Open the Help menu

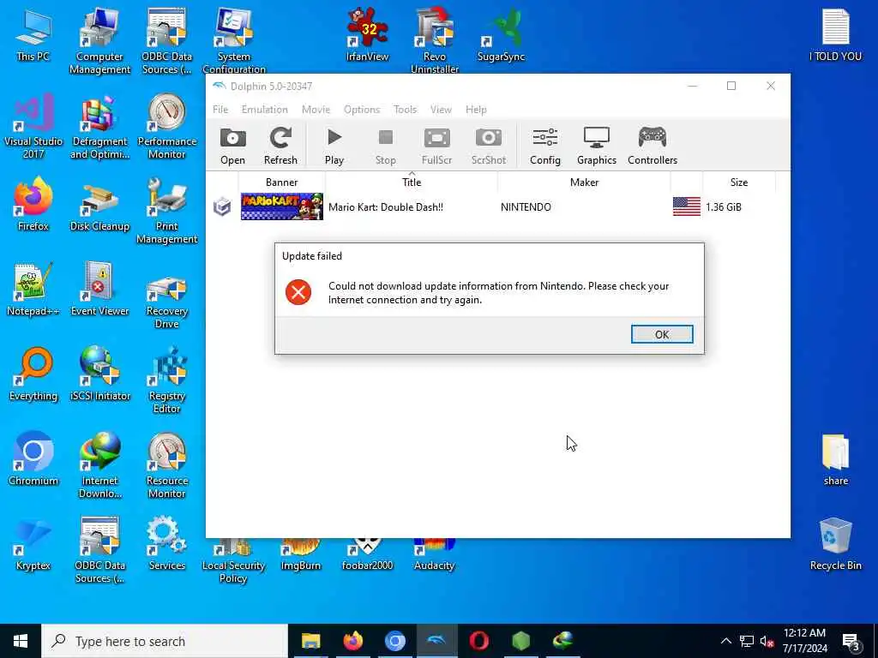click(x=476, y=109)
